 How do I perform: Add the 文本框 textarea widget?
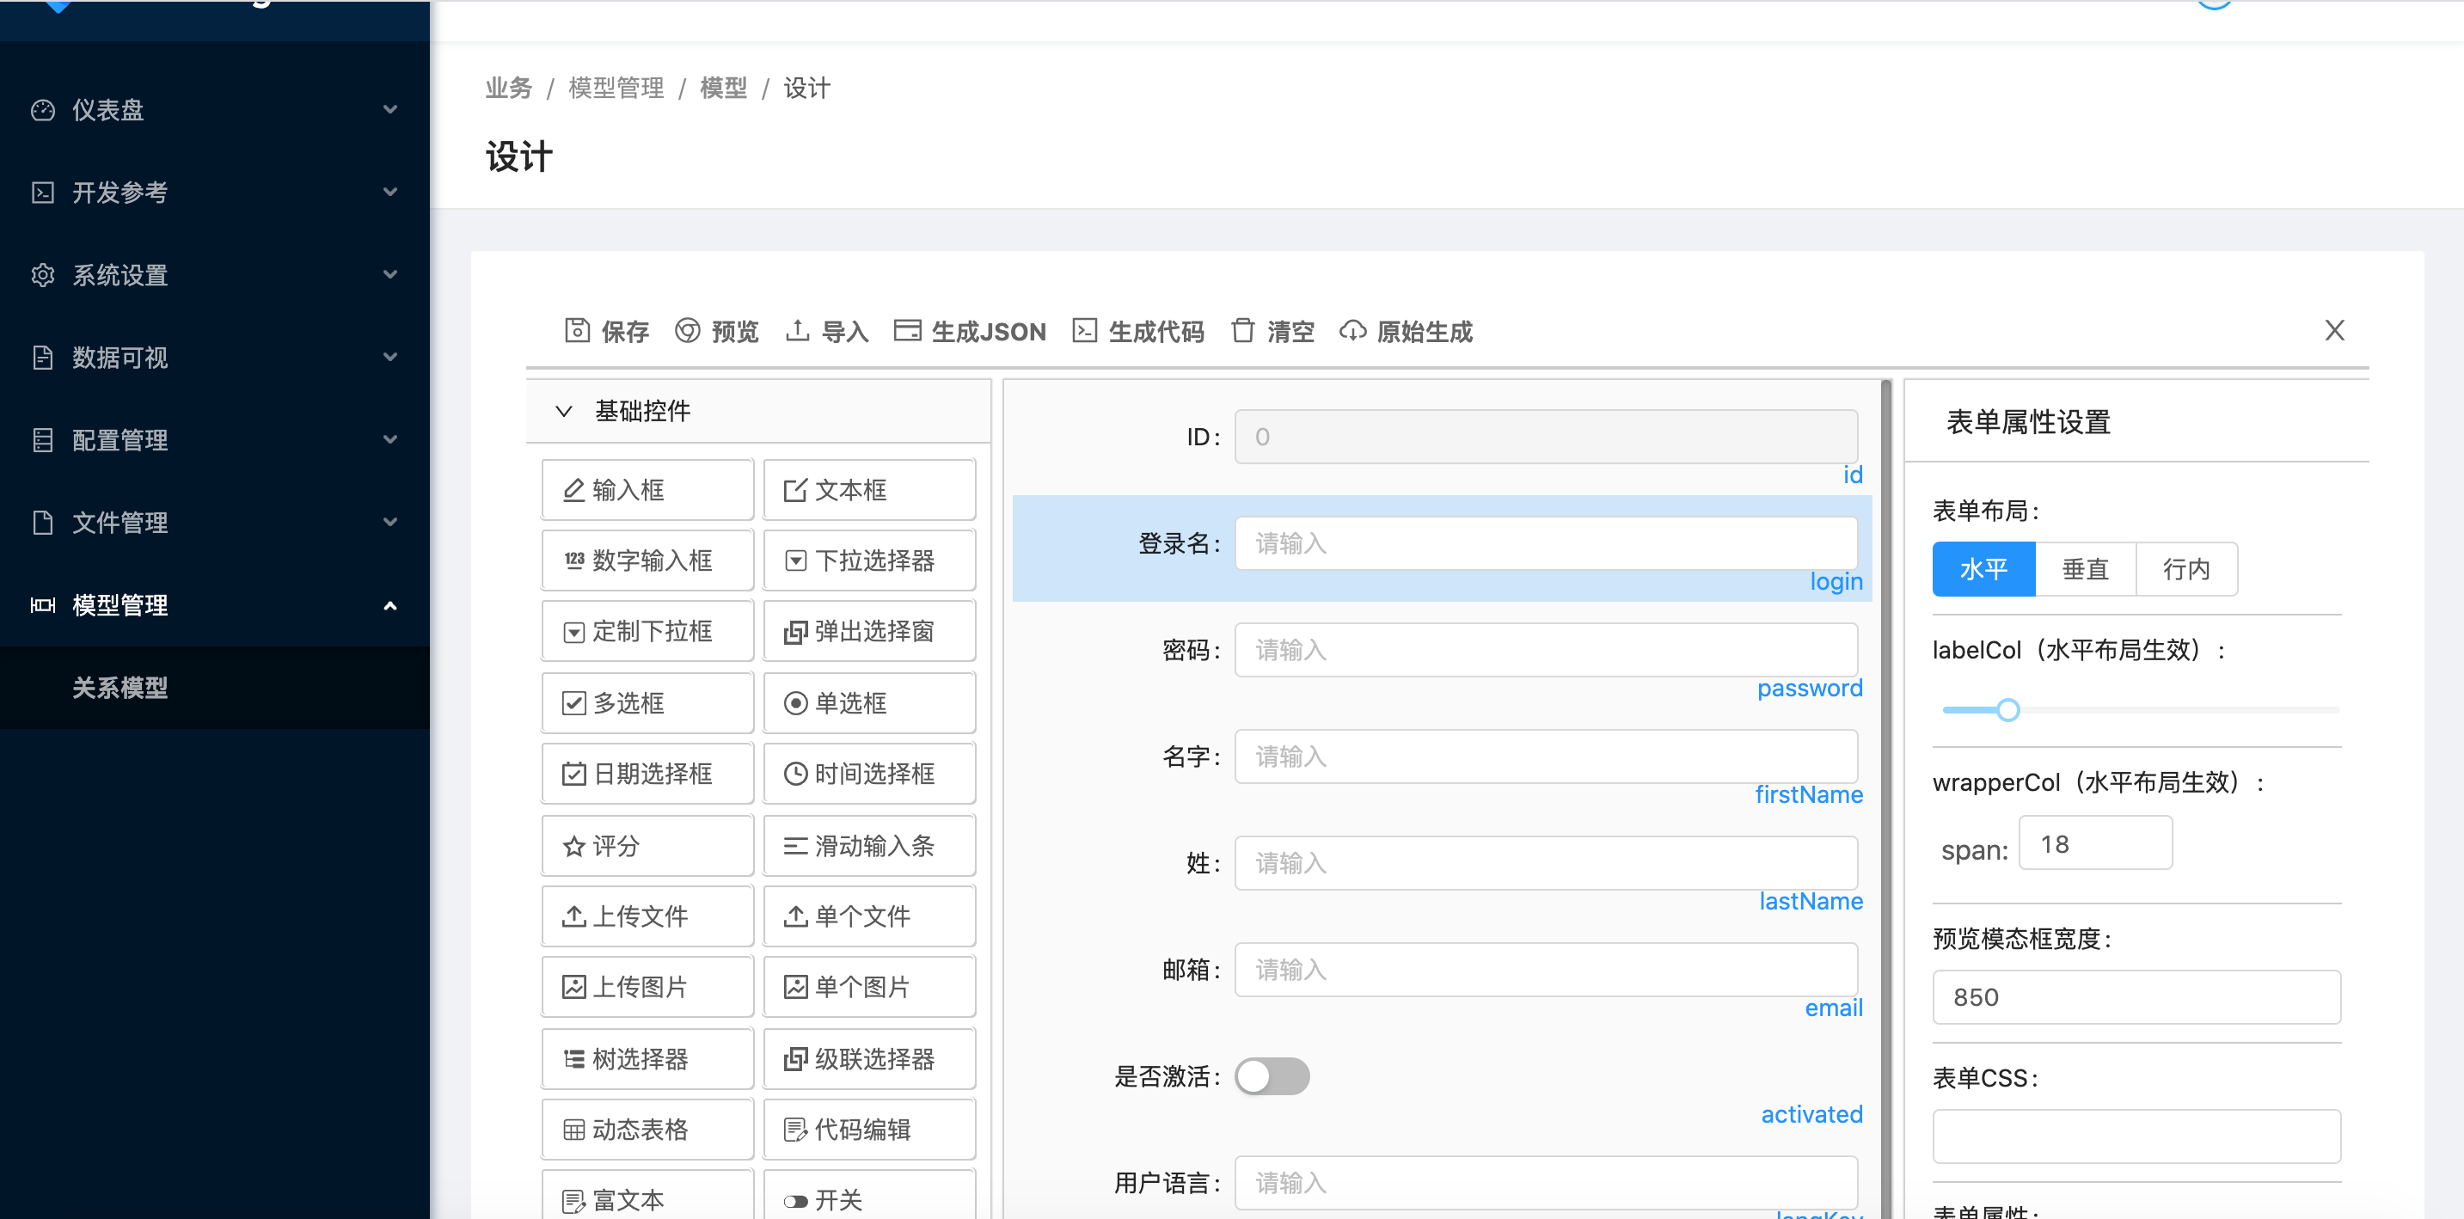pyautogui.click(x=869, y=489)
